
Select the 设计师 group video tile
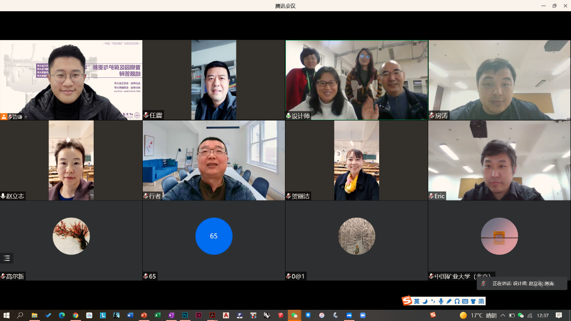coord(357,80)
